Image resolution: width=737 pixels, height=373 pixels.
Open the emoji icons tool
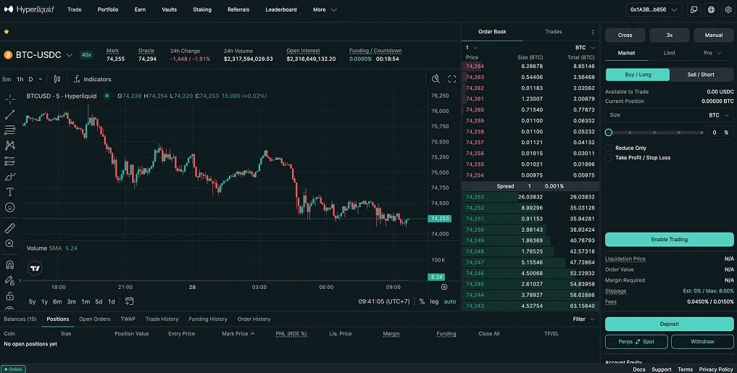[x=10, y=207]
